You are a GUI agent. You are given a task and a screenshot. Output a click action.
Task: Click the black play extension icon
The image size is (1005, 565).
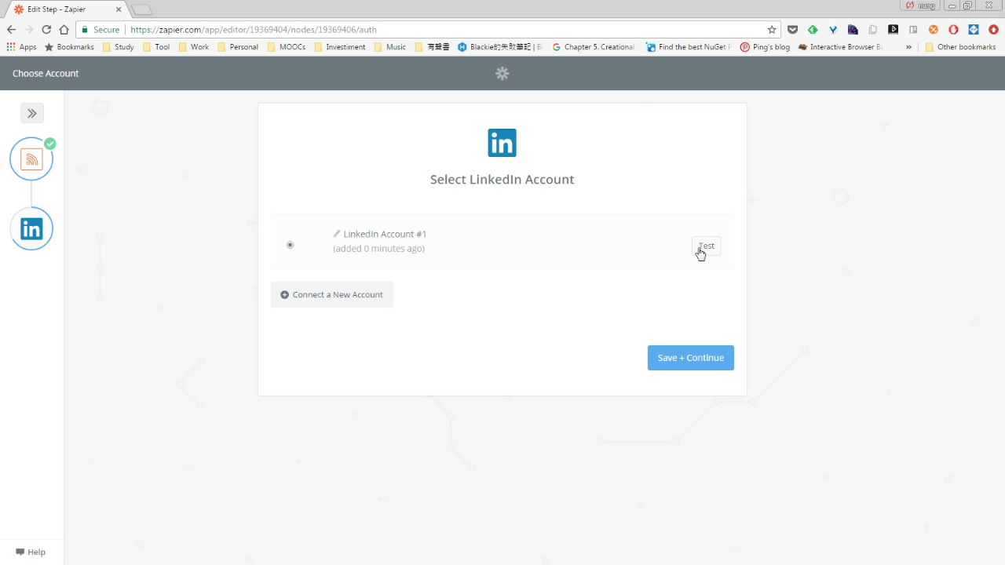pyautogui.click(x=894, y=30)
